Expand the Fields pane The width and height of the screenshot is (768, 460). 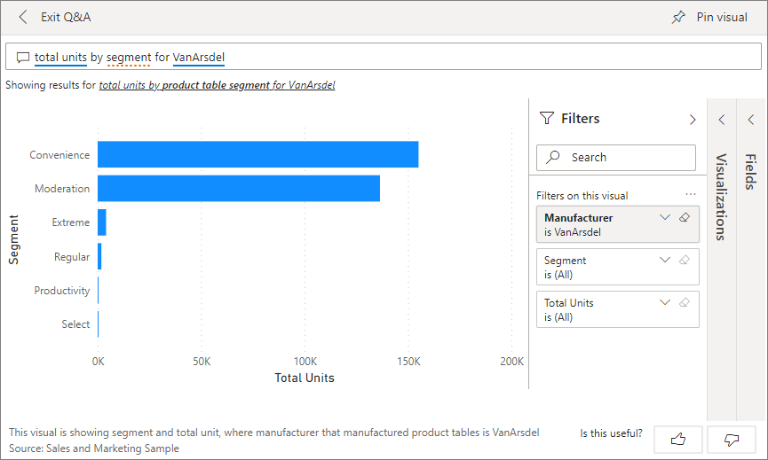coord(750,120)
